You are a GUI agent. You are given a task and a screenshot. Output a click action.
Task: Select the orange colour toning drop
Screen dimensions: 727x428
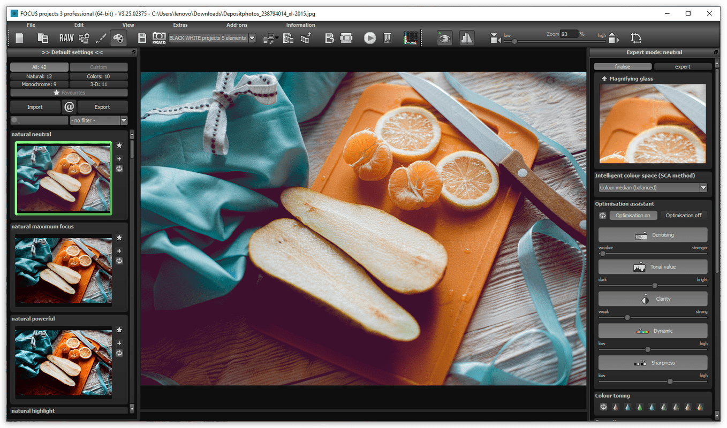(700, 407)
